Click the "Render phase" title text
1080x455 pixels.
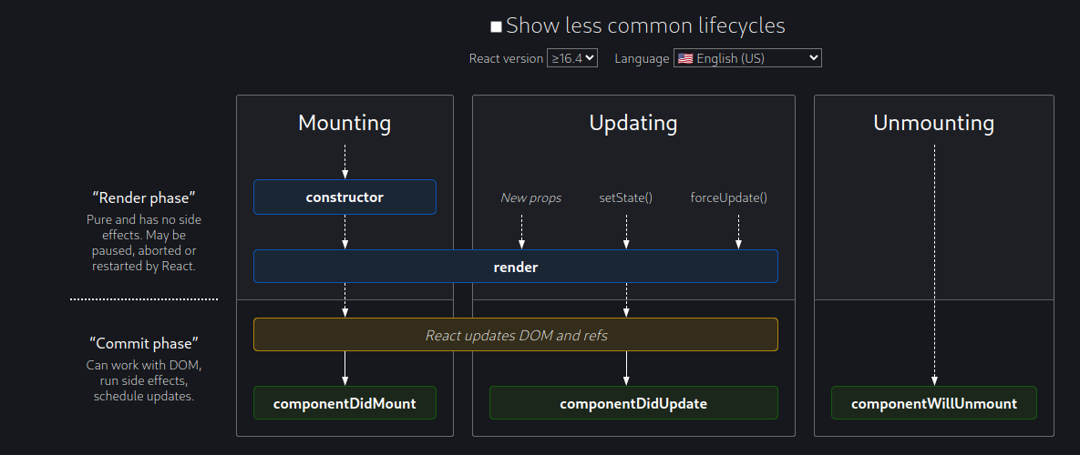pos(144,197)
